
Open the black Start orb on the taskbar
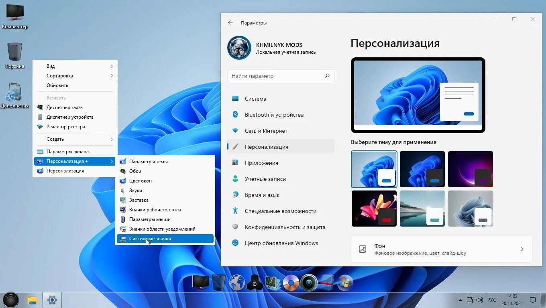[11, 300]
